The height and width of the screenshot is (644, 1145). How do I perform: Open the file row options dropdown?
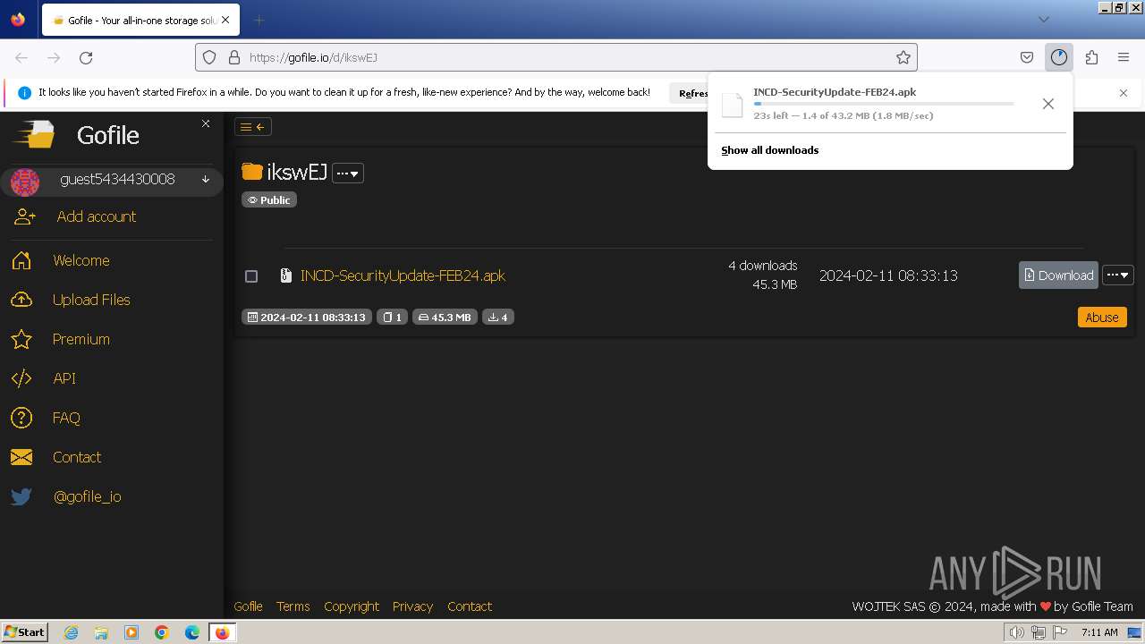pos(1118,275)
